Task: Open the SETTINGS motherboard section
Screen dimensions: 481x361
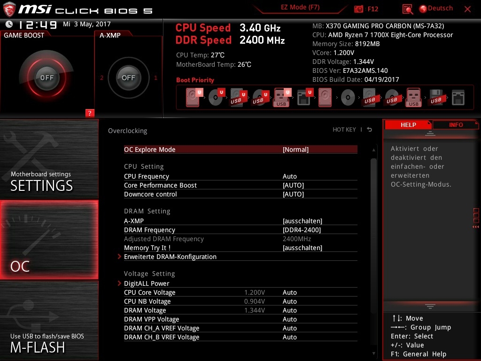Action: (49, 159)
